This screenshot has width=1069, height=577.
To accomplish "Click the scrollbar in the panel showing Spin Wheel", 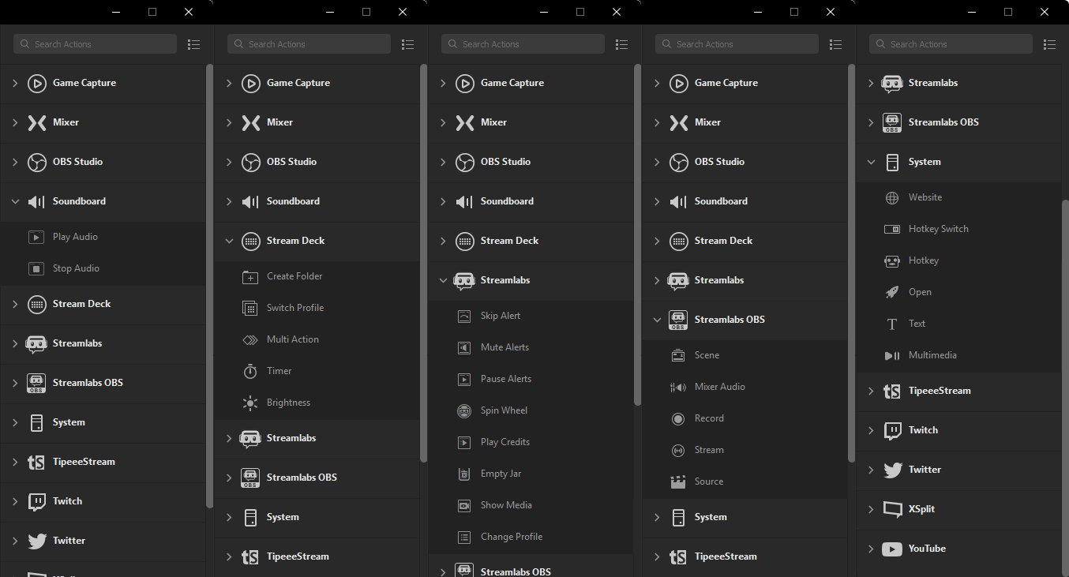I will pyautogui.click(x=637, y=235).
